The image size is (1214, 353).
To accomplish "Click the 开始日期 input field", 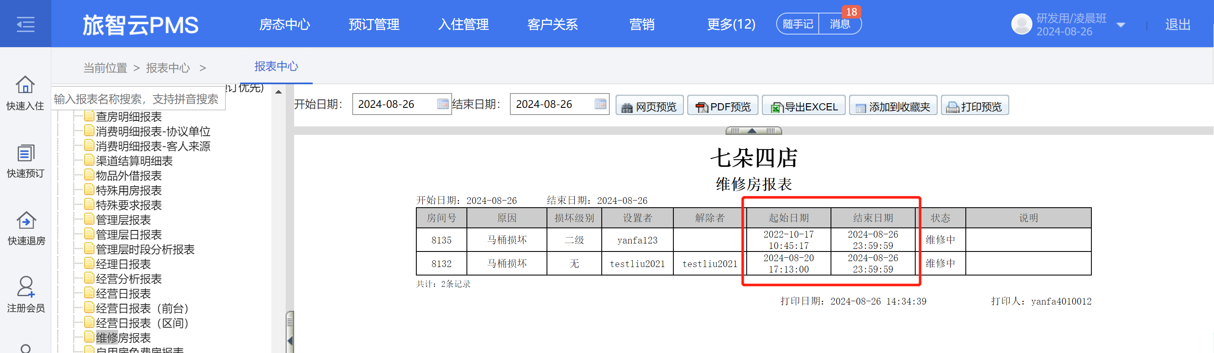I will 402,104.
